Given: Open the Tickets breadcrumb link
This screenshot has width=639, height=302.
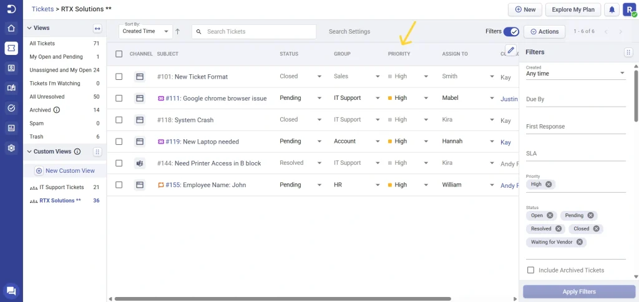Looking at the screenshot, I should click(43, 9).
